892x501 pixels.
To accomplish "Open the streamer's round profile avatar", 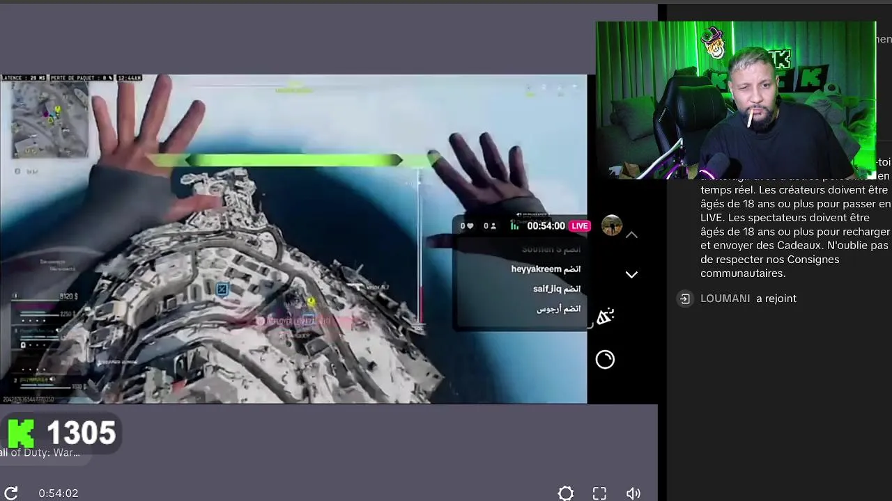I will click(x=611, y=225).
